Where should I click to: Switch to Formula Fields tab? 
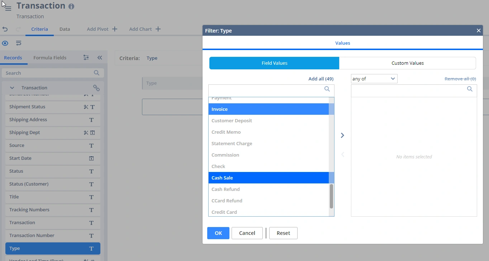[x=50, y=58]
